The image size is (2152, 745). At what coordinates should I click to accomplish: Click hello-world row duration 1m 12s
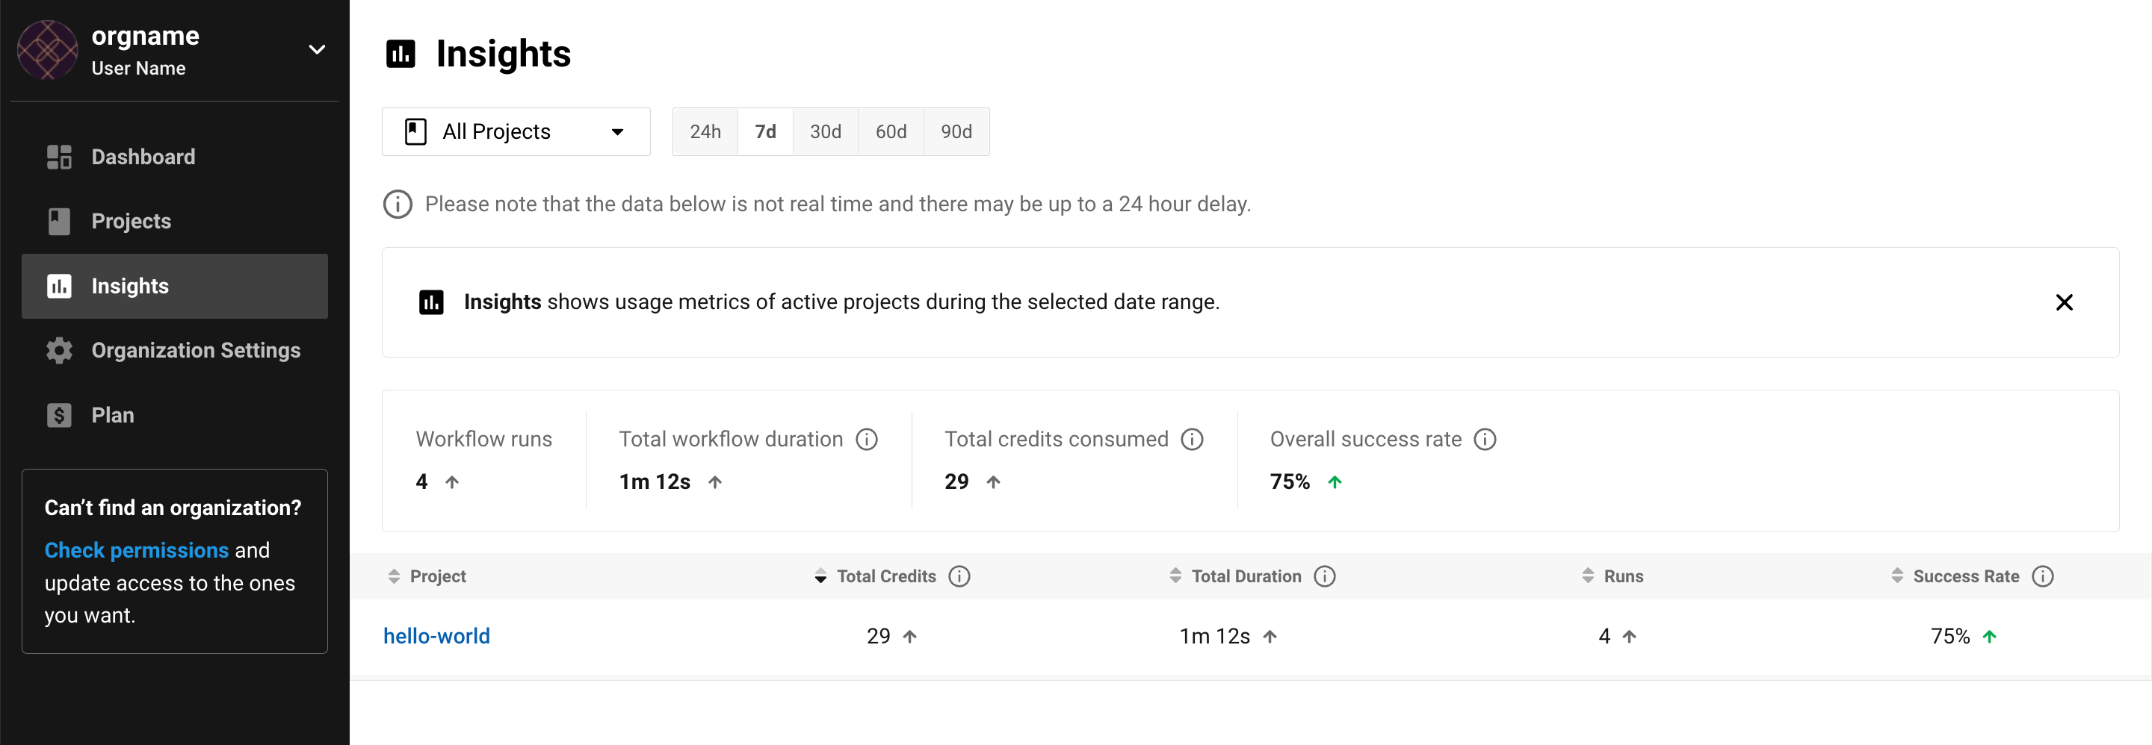[1213, 637]
